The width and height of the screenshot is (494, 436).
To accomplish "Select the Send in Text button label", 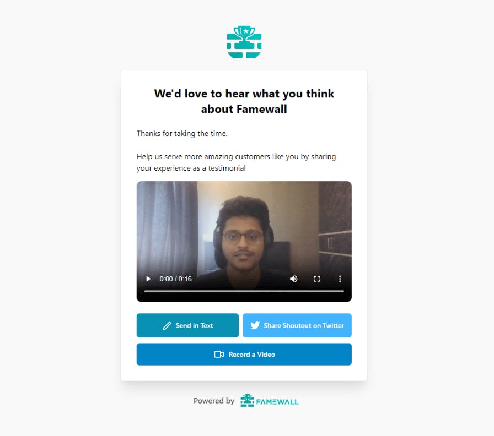I will point(195,325).
